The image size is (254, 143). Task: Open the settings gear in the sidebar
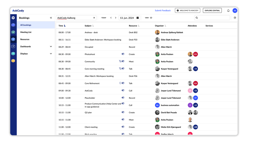(13, 18)
